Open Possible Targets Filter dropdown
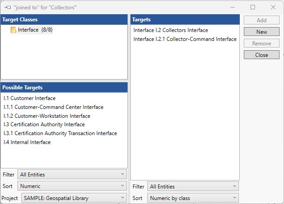This screenshot has width=284, height=204. [72, 175]
